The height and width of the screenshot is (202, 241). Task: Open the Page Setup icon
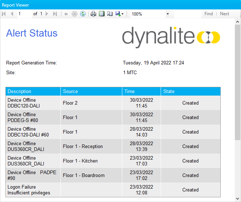coord(110,14)
